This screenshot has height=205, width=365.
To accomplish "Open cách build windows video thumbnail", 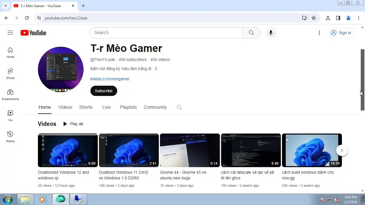I will click(x=312, y=150).
